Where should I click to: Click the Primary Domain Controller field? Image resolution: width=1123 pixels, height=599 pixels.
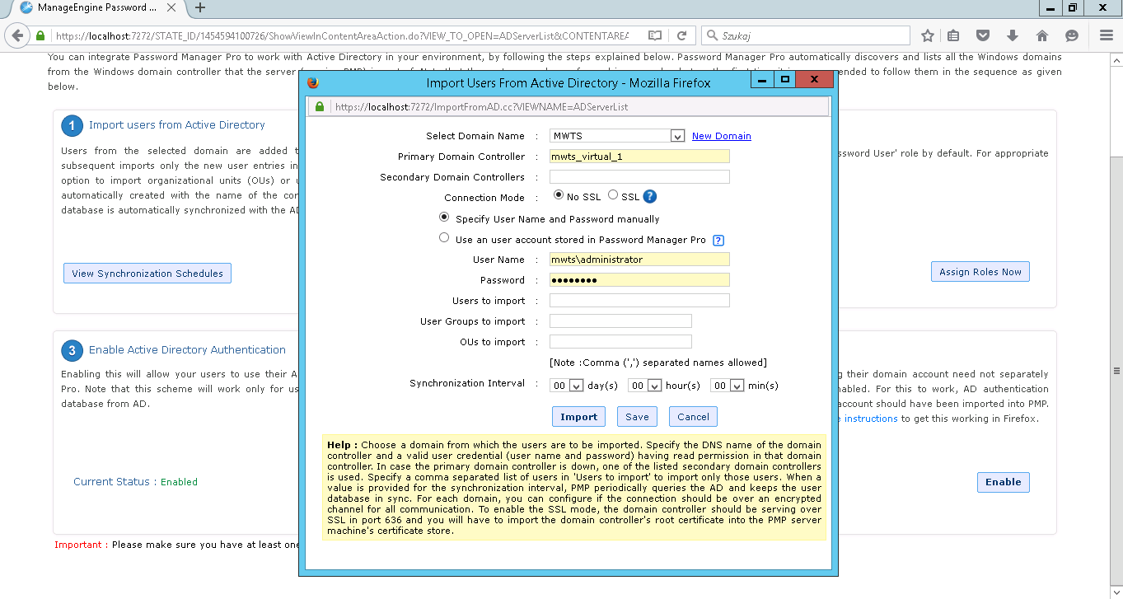tap(639, 157)
